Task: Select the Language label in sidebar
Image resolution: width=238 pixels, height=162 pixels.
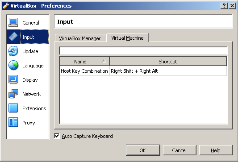Action: click(x=33, y=66)
